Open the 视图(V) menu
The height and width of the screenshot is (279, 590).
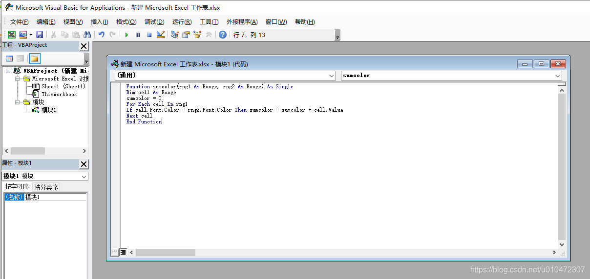coord(73,22)
